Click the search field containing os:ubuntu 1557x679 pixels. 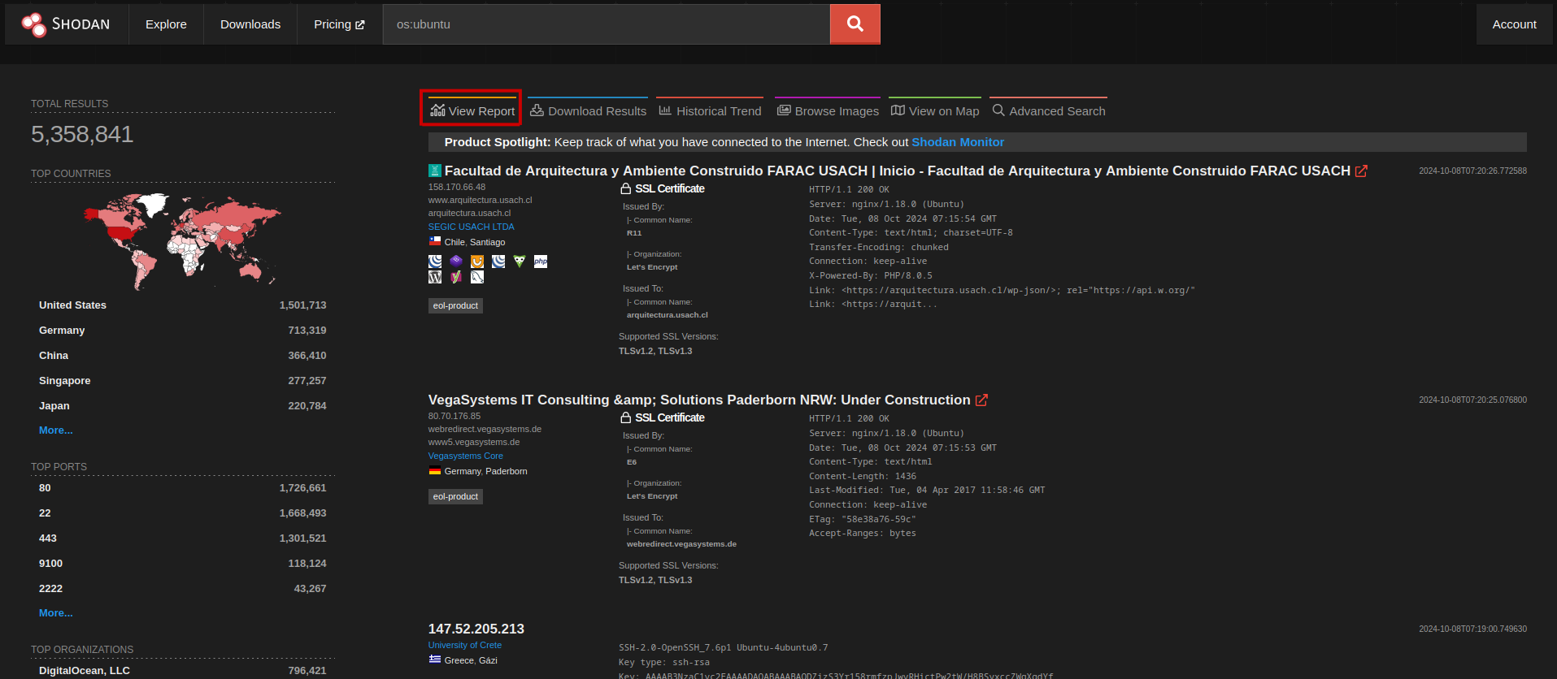[x=607, y=24]
